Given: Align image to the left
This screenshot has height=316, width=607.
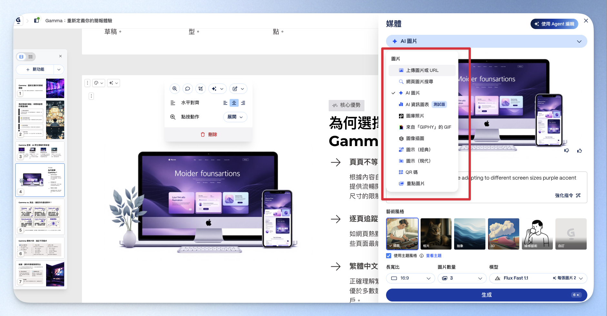Looking at the screenshot, I should (225, 103).
